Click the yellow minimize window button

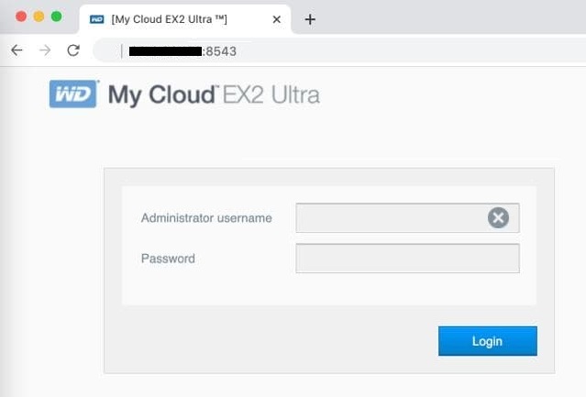click(39, 17)
